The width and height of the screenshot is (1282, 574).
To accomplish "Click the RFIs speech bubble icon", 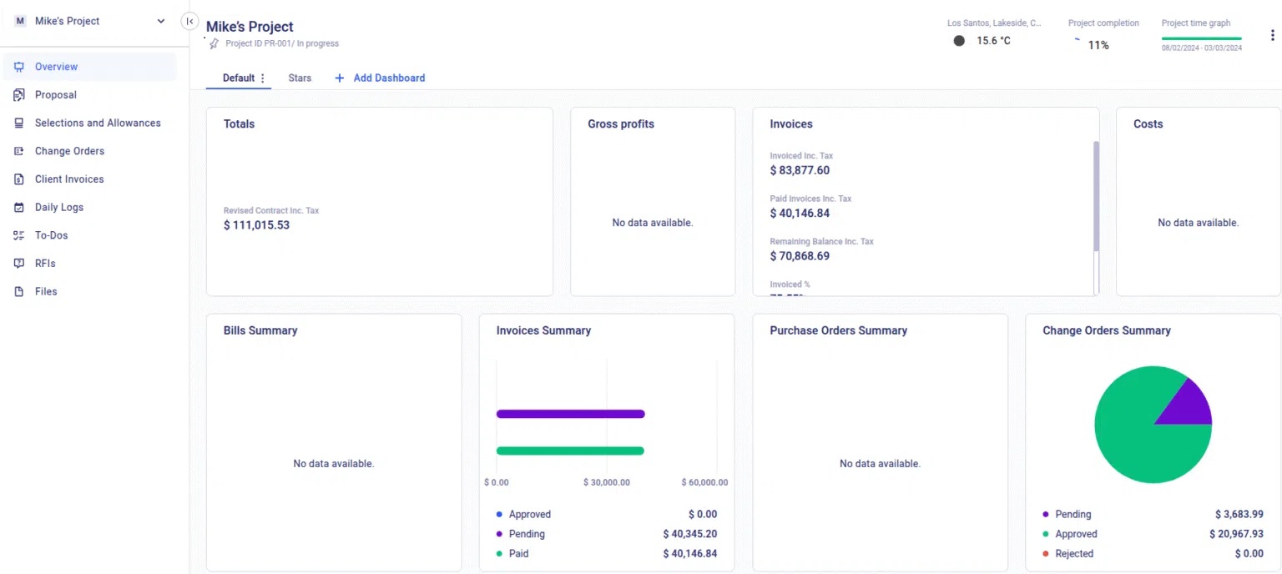I will tap(18, 264).
